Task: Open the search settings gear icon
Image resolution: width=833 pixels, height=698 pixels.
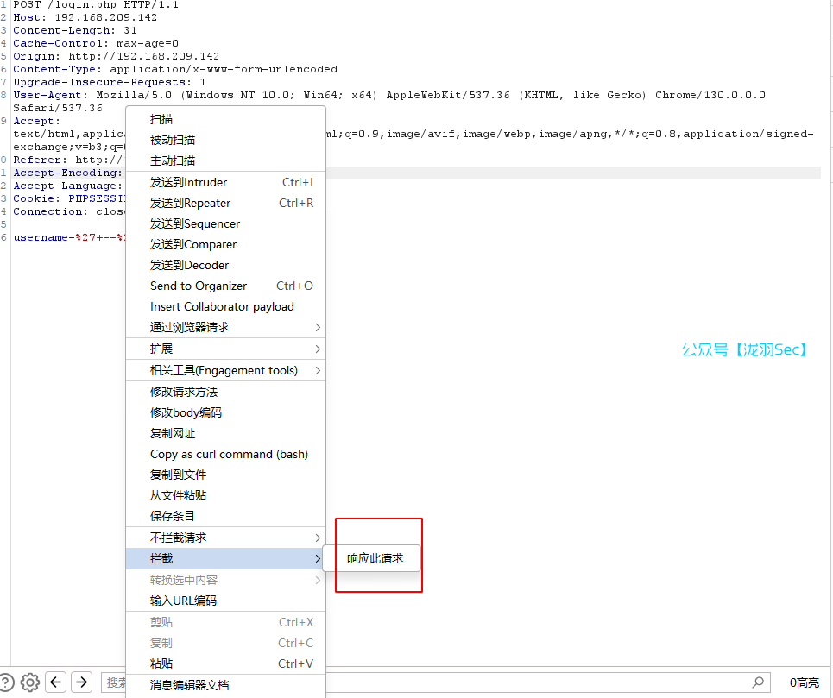Action: point(30,682)
